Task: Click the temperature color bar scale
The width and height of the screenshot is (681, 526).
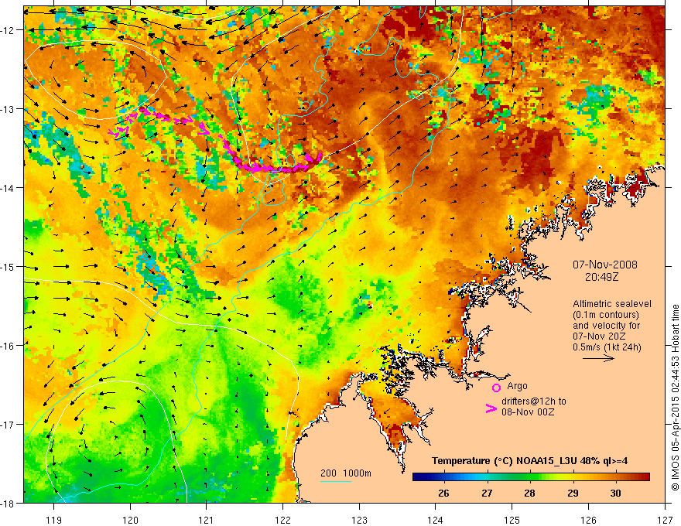Action: tap(531, 476)
